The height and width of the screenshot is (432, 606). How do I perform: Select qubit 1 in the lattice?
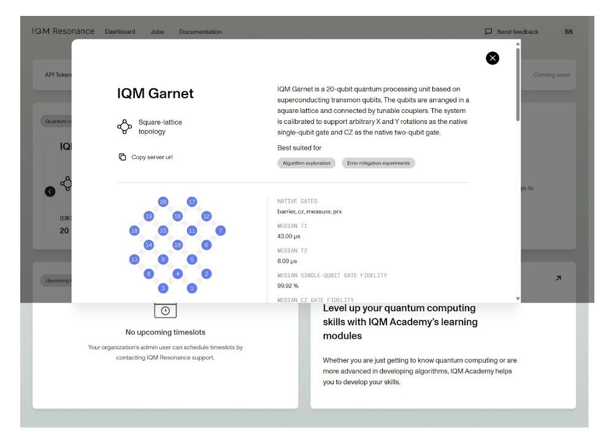click(x=192, y=288)
